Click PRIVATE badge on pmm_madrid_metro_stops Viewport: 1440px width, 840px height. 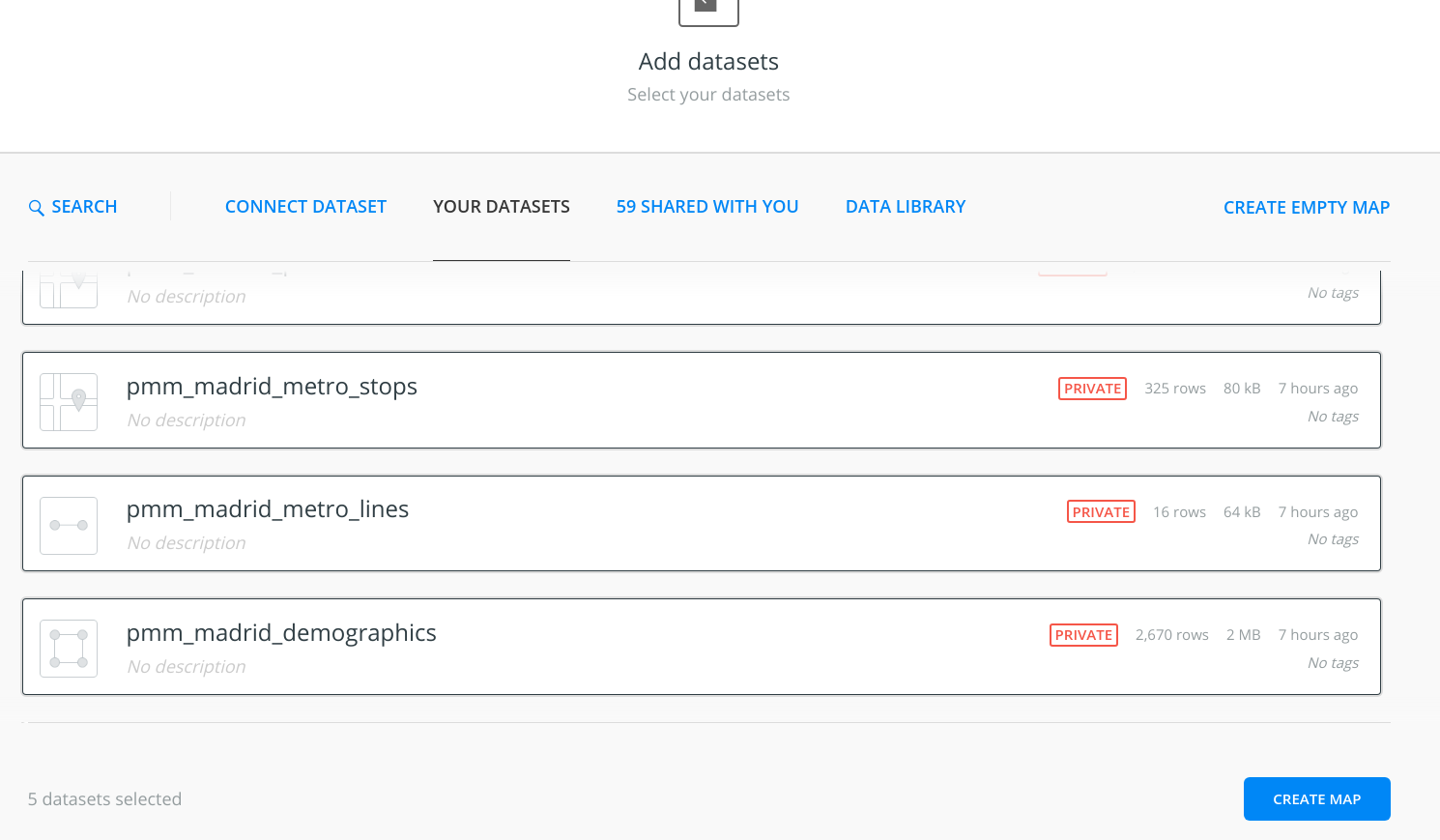(1093, 389)
